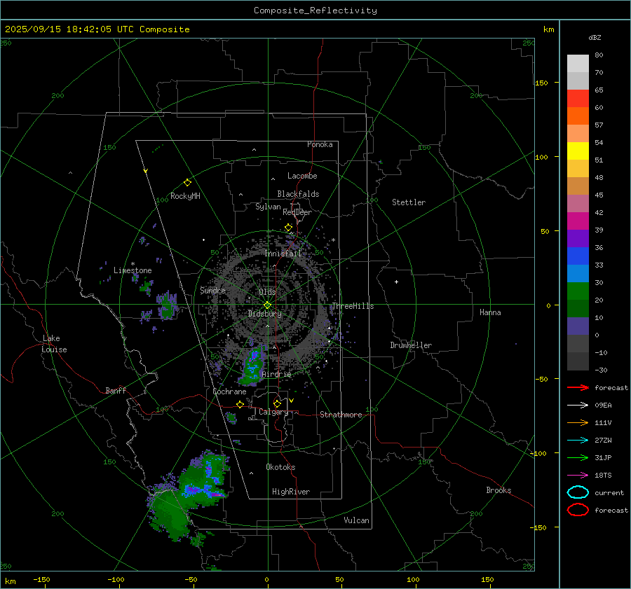This screenshot has height=589, width=631.
Task: Click the yellow diamond marker near RedDeer
Action: click(288, 228)
